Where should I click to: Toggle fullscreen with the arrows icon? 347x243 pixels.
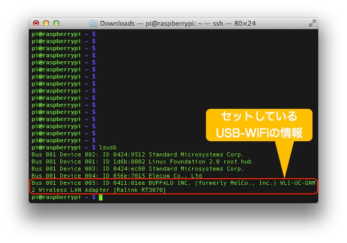313,23
